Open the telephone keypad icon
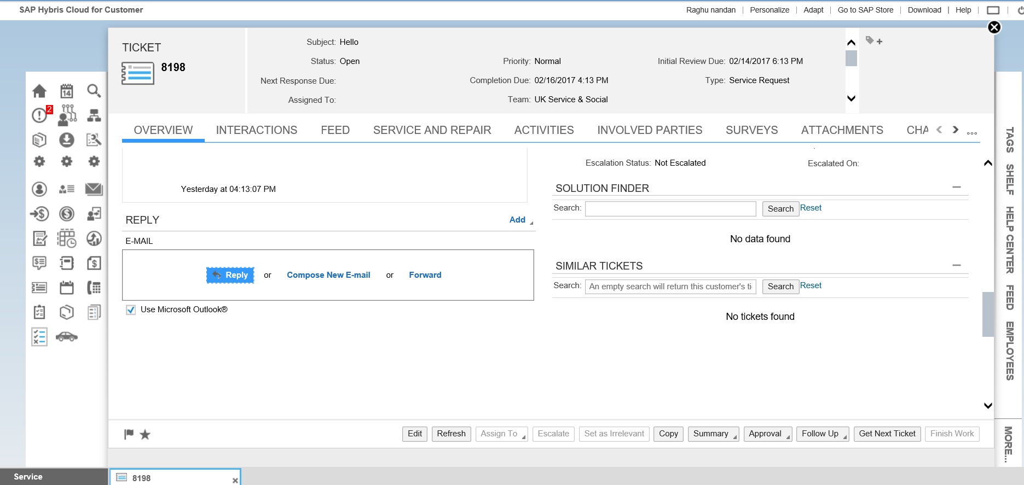1024x485 pixels. (x=94, y=288)
